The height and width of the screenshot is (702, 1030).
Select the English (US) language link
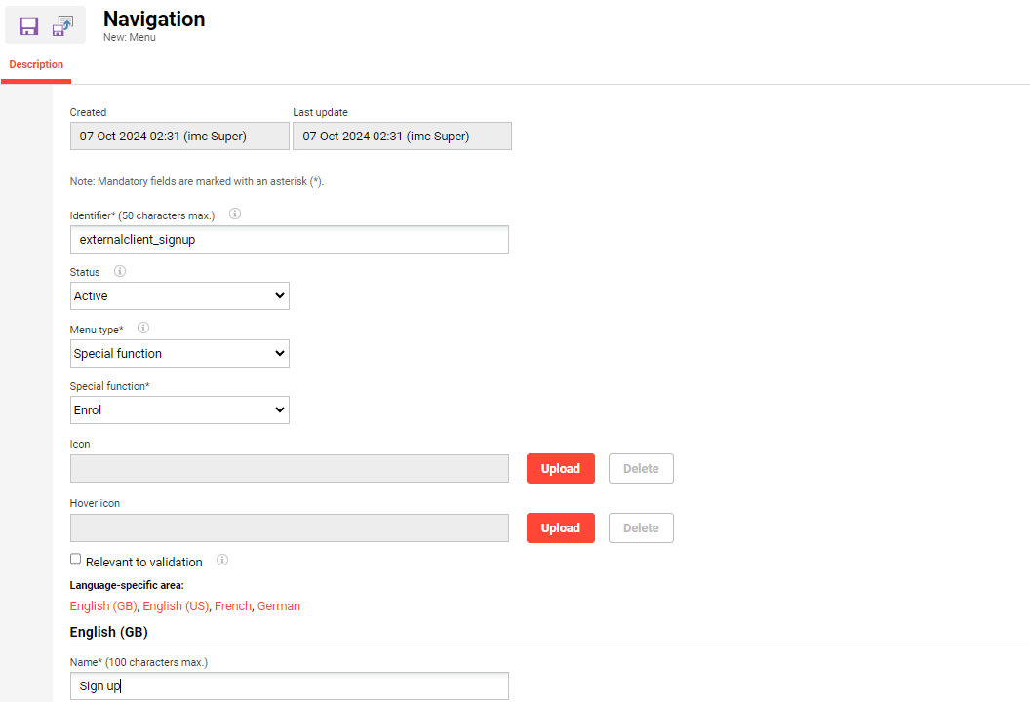click(176, 606)
